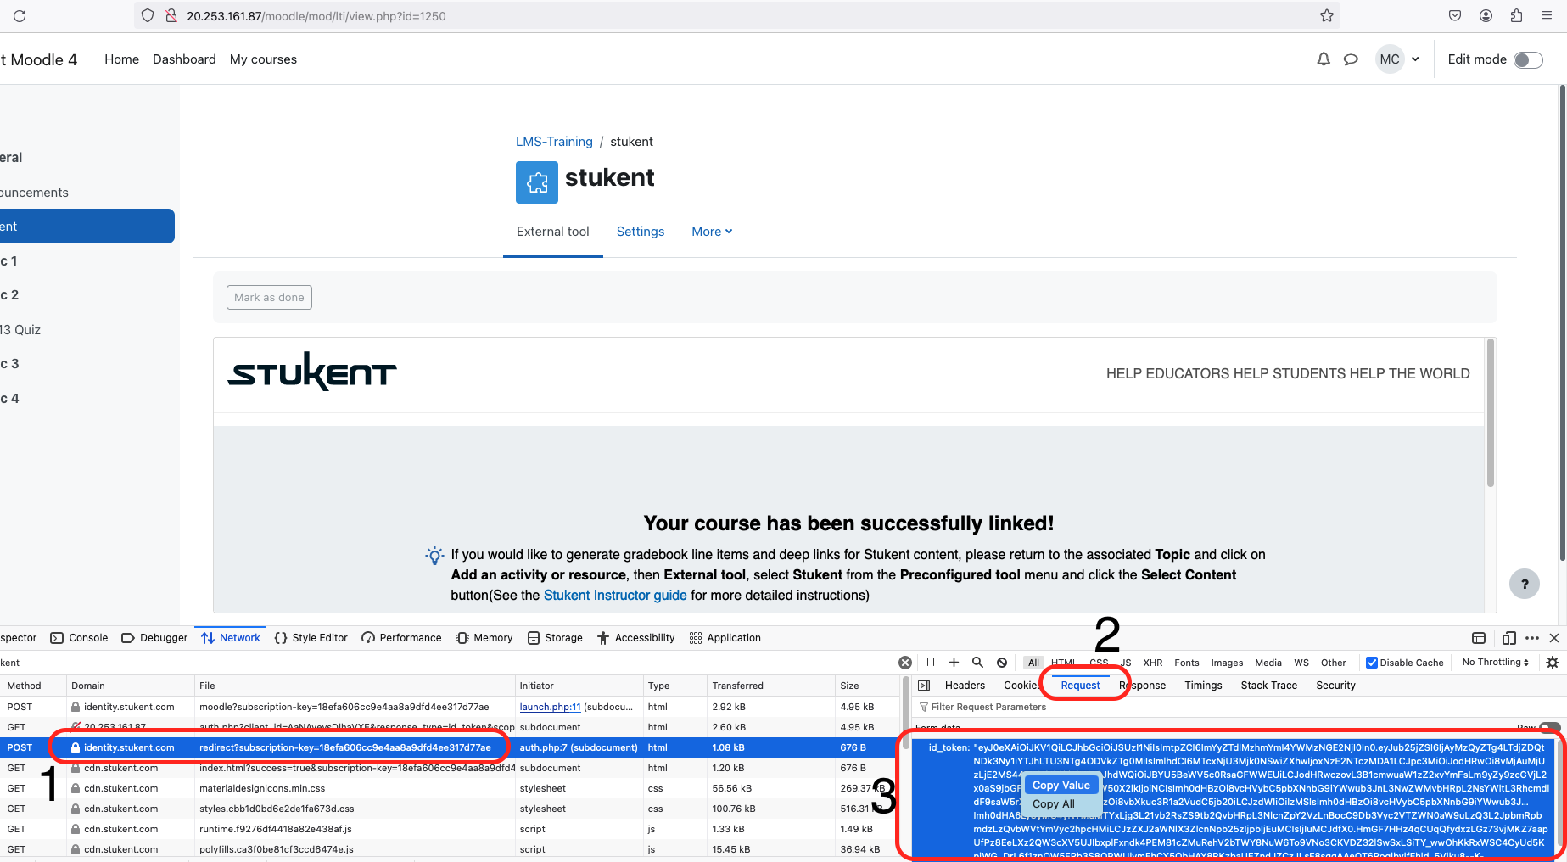This screenshot has height=862, width=1567.
Task: Open the Headers details tab
Action: pos(965,686)
